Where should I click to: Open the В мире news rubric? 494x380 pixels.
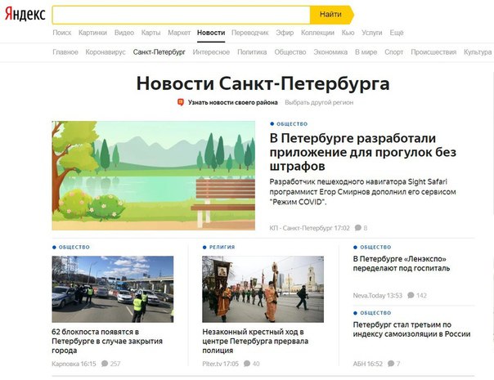pos(366,52)
